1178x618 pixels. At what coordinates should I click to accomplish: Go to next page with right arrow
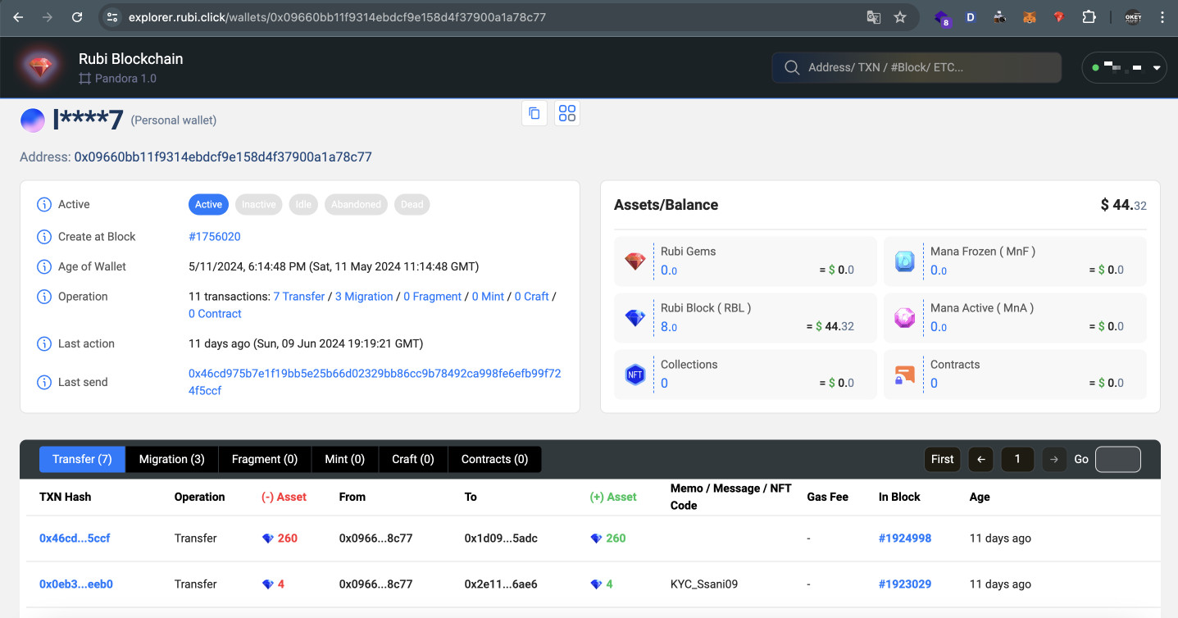tap(1054, 459)
